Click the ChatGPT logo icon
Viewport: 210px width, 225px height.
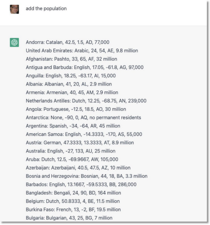click(x=14, y=43)
